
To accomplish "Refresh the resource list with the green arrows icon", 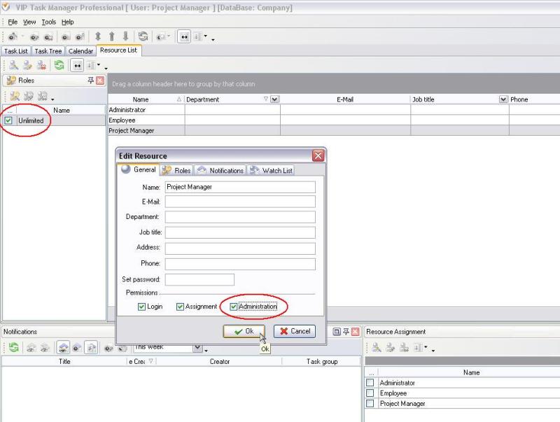I will pyautogui.click(x=59, y=65).
